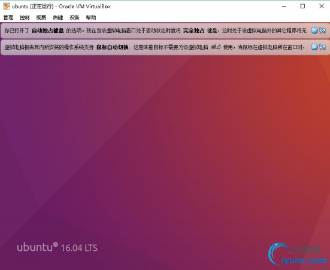The width and height of the screenshot is (330, 270).
Task: Maximize the VirtualBox window
Action: [x=302, y=7]
